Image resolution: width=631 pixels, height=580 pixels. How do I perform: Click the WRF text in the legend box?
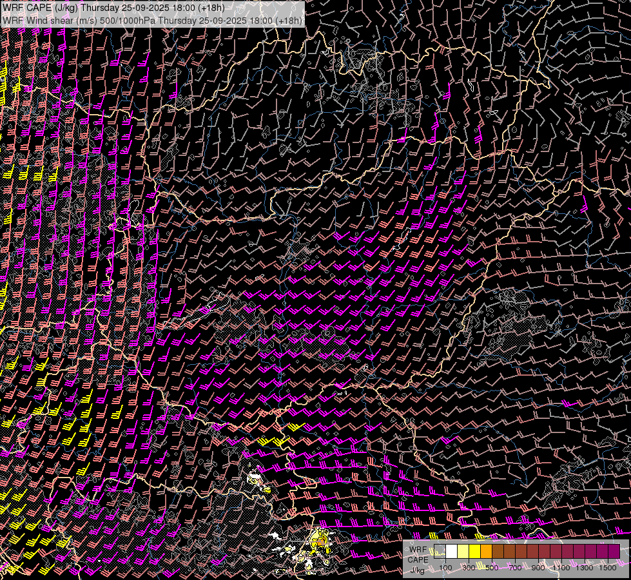[418, 550]
